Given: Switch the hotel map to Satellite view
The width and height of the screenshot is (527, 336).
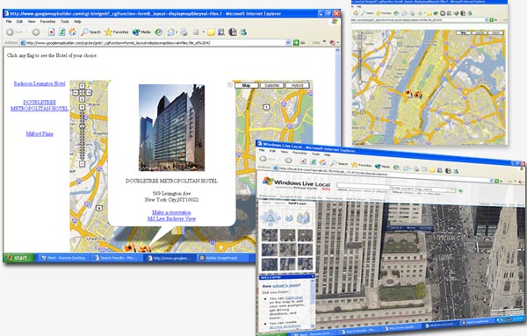Looking at the screenshot, I should coord(272,86).
